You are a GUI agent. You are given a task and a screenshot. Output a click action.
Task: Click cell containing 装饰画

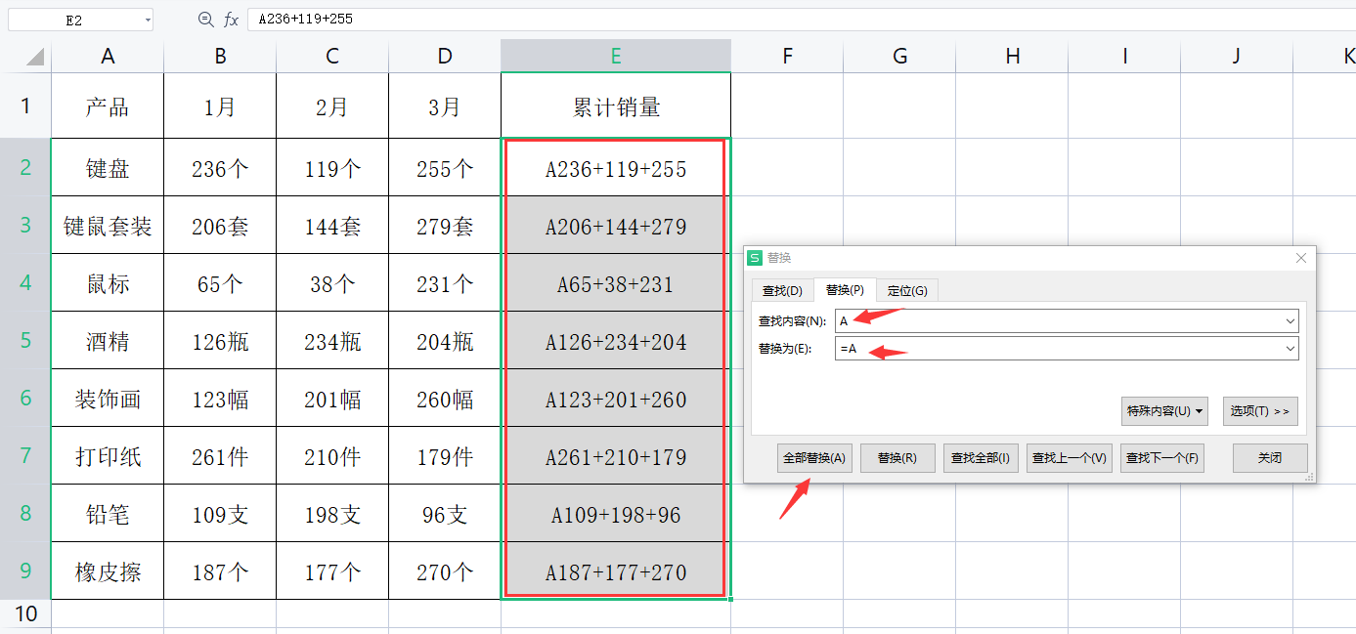point(108,400)
